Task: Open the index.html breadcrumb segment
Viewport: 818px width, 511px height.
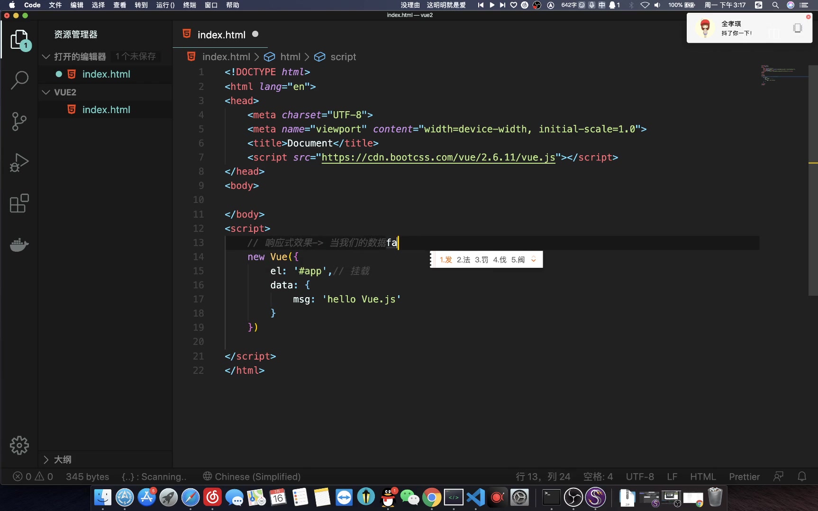Action: coord(226,57)
